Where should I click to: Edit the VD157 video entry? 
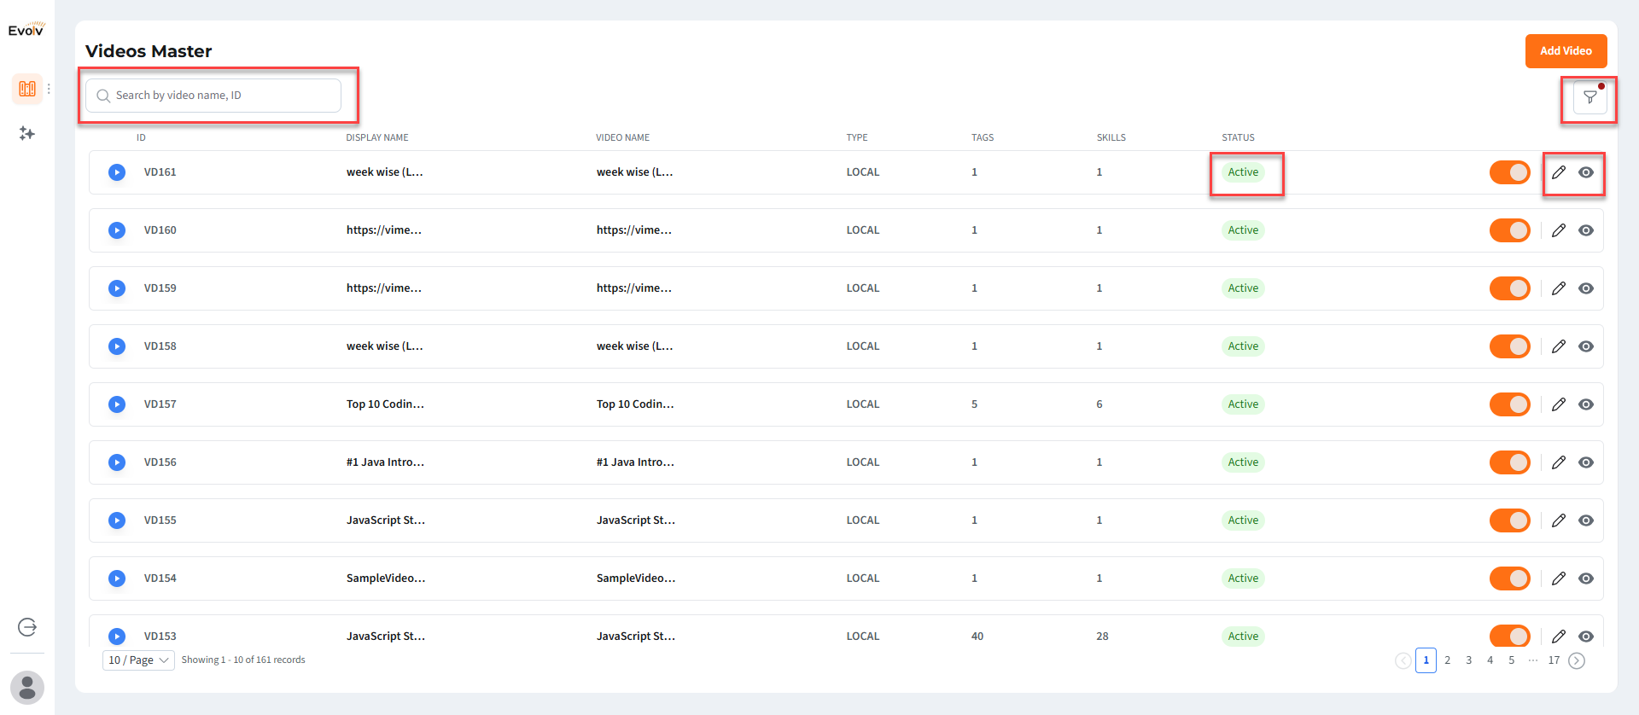click(1559, 404)
